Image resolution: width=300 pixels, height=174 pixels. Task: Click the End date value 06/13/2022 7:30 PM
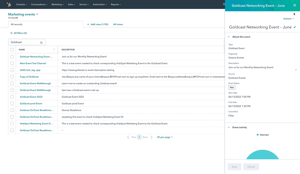(x=239, y=106)
